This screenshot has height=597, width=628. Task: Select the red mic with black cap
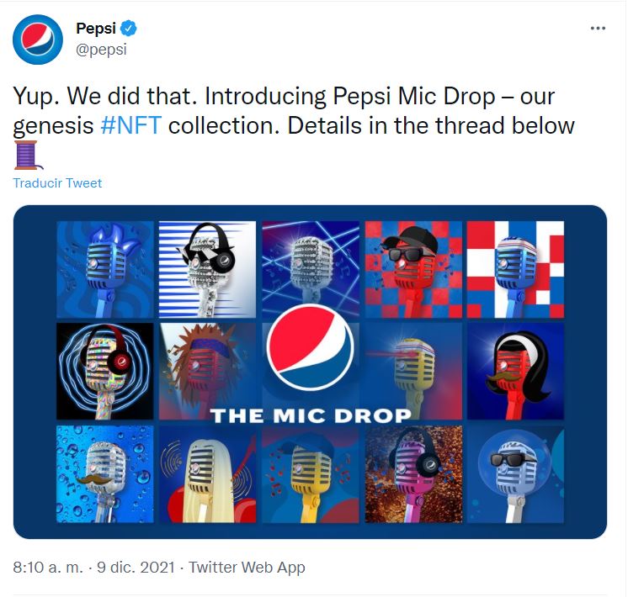pos(413,269)
